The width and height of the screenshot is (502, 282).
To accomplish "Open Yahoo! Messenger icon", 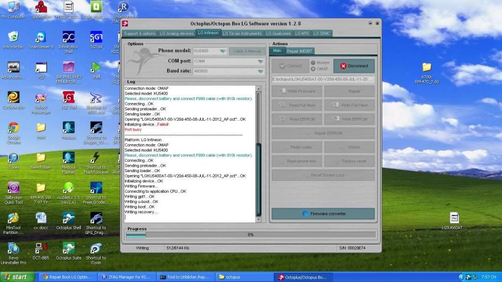I will [41, 103].
